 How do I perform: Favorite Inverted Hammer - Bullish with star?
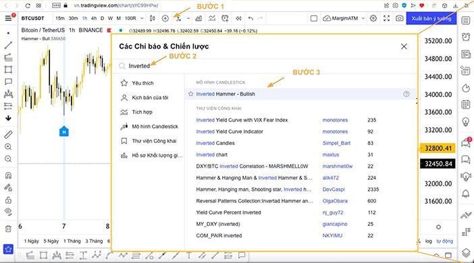pyautogui.click(x=191, y=94)
